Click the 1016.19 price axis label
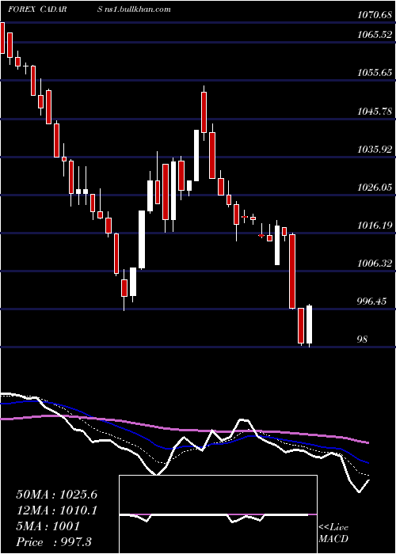 point(375,225)
